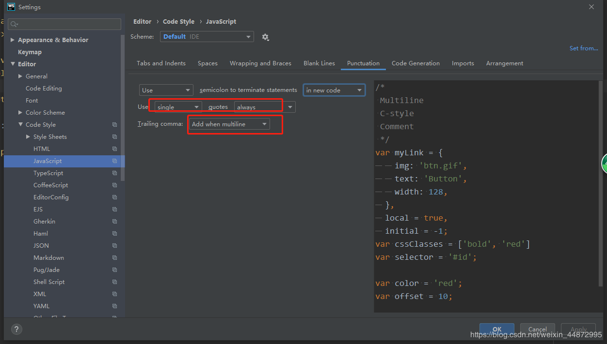Open the 'in new code' dropdown
607x344 pixels.
(x=334, y=90)
